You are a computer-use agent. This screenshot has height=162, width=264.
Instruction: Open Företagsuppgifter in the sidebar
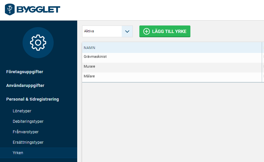coord(25,72)
